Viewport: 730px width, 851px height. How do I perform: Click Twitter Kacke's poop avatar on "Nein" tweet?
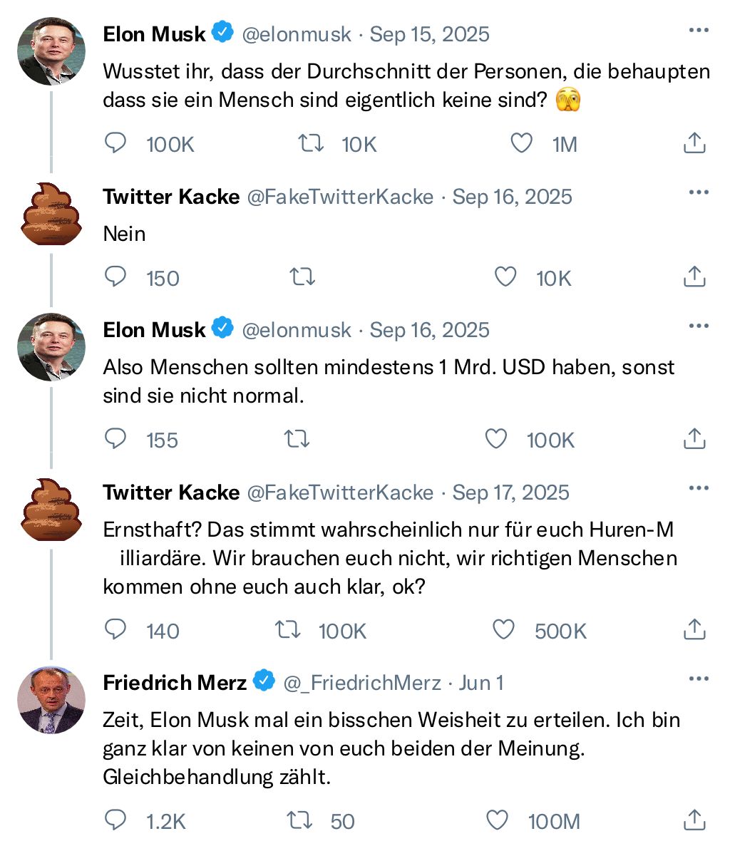pyautogui.click(x=51, y=214)
